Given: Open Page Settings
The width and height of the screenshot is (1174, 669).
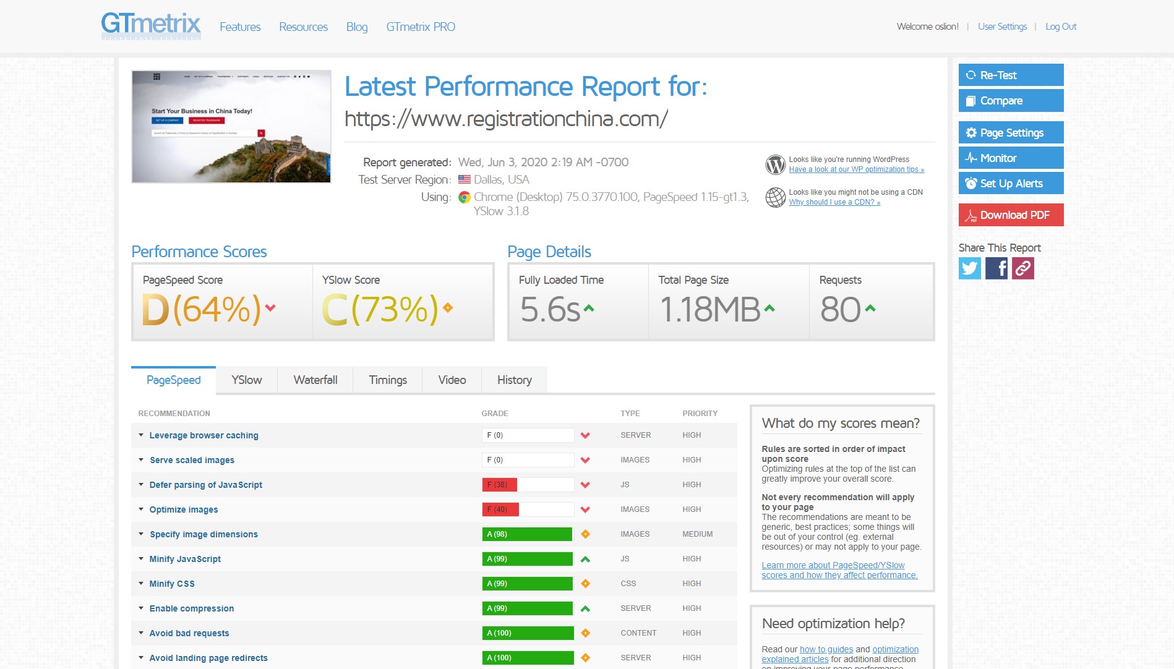Looking at the screenshot, I should point(1011,132).
